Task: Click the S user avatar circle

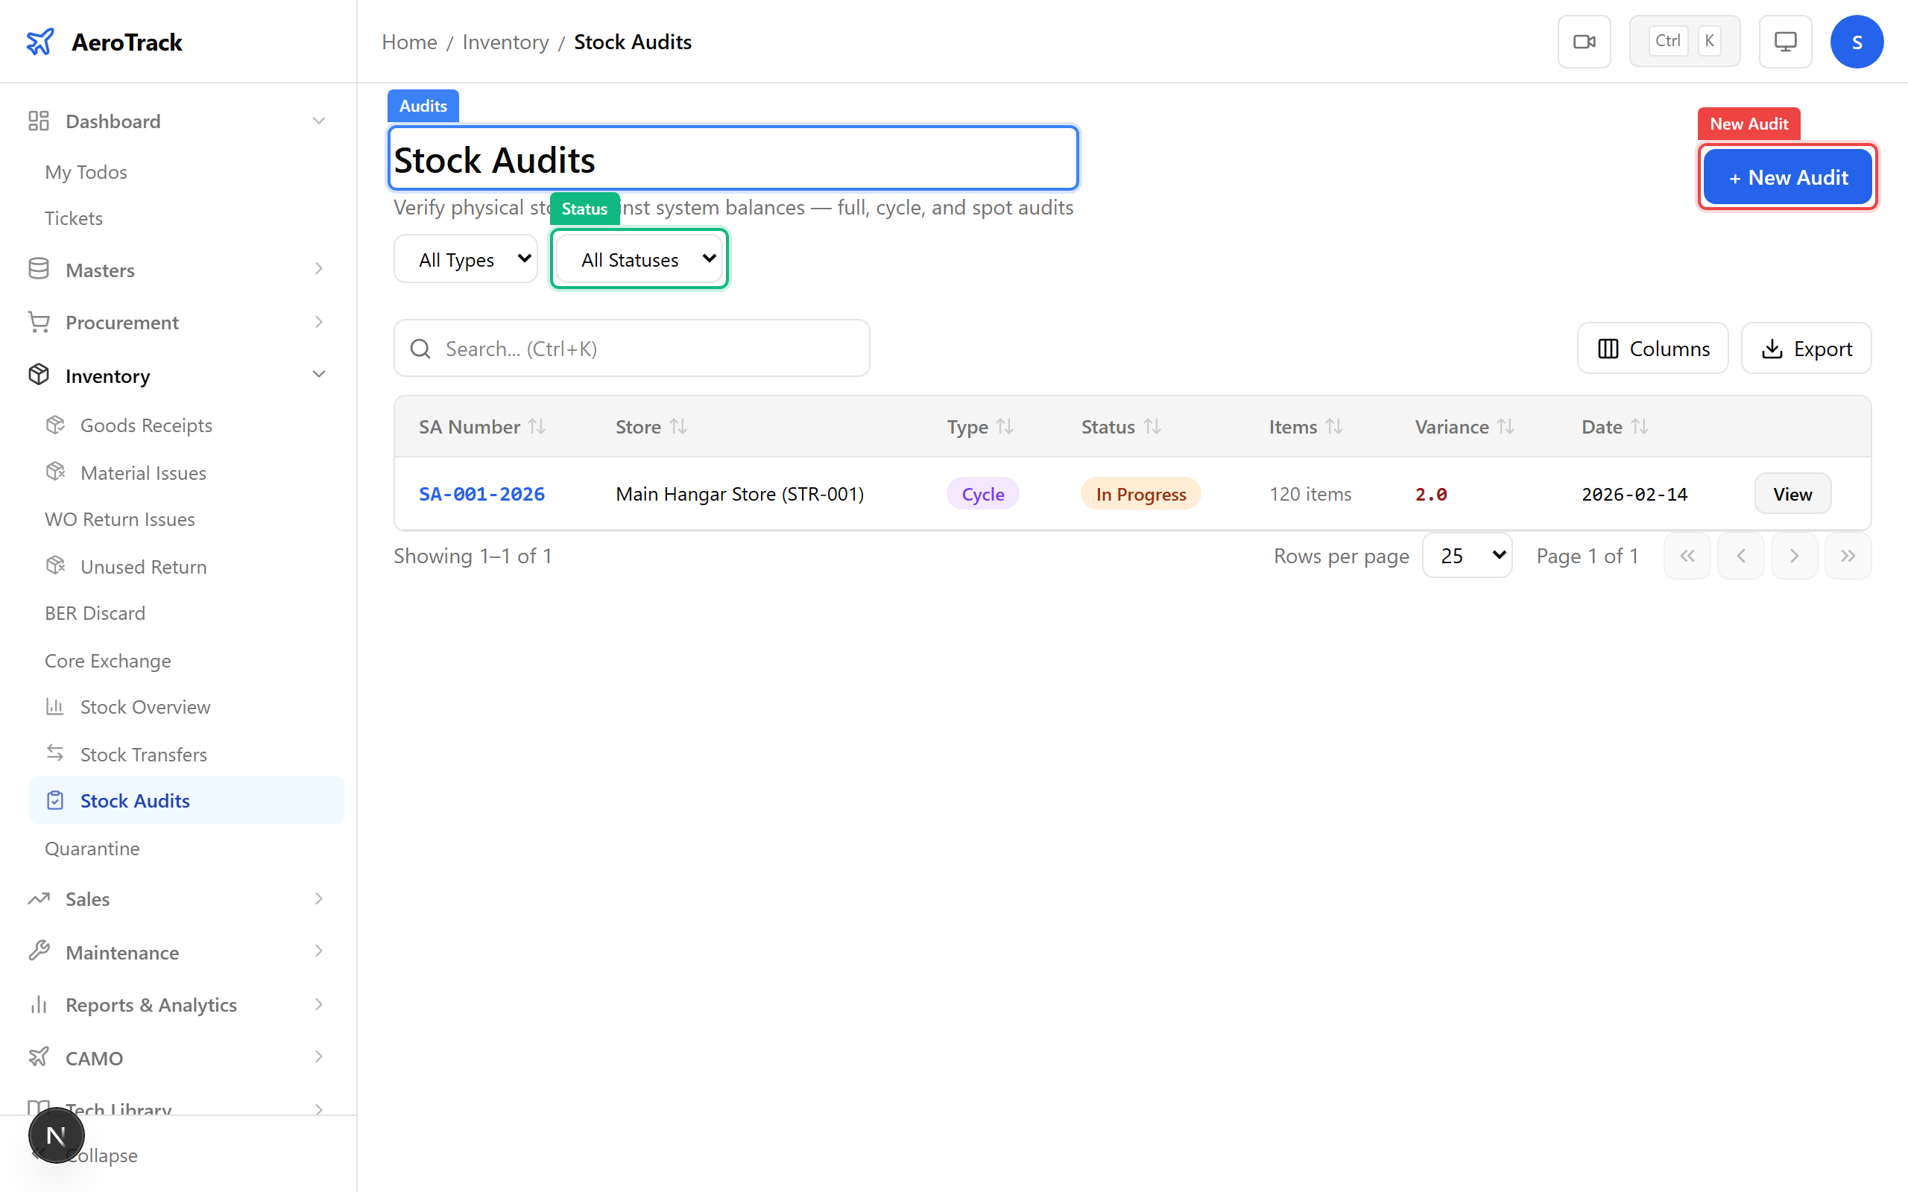Action: (x=1857, y=41)
